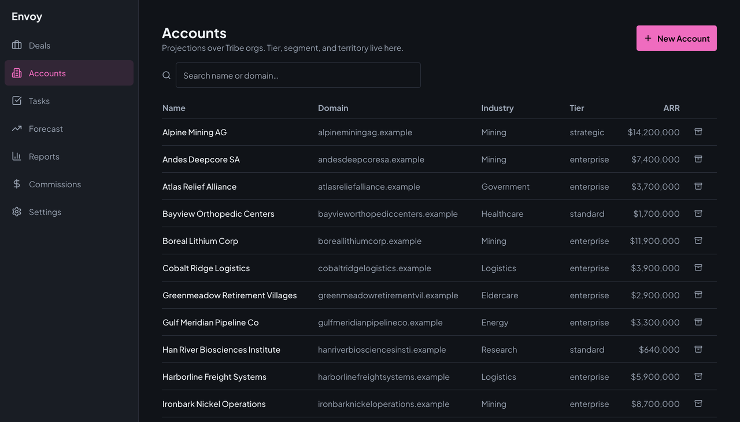The image size is (740, 422).
Task: Archive the Ironbark Nickel Operations account
Action: [x=698, y=404]
